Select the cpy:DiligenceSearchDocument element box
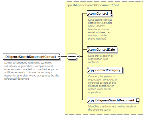The image size is (146, 116). (x=112, y=100)
